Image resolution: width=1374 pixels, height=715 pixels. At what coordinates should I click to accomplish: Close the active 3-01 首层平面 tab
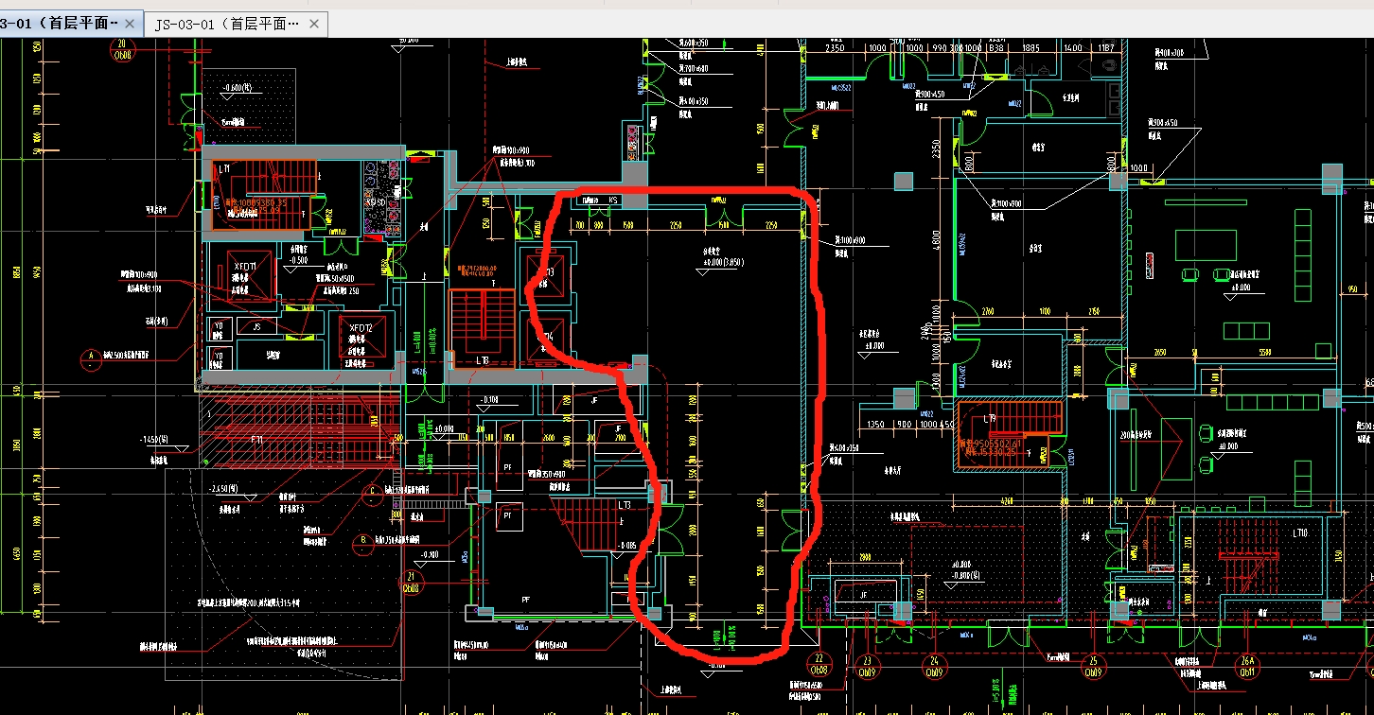click(131, 24)
